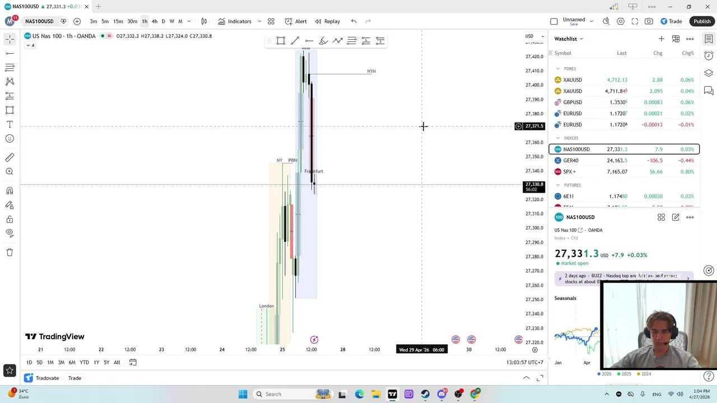Open chart settings gear

pyautogui.click(x=621, y=21)
